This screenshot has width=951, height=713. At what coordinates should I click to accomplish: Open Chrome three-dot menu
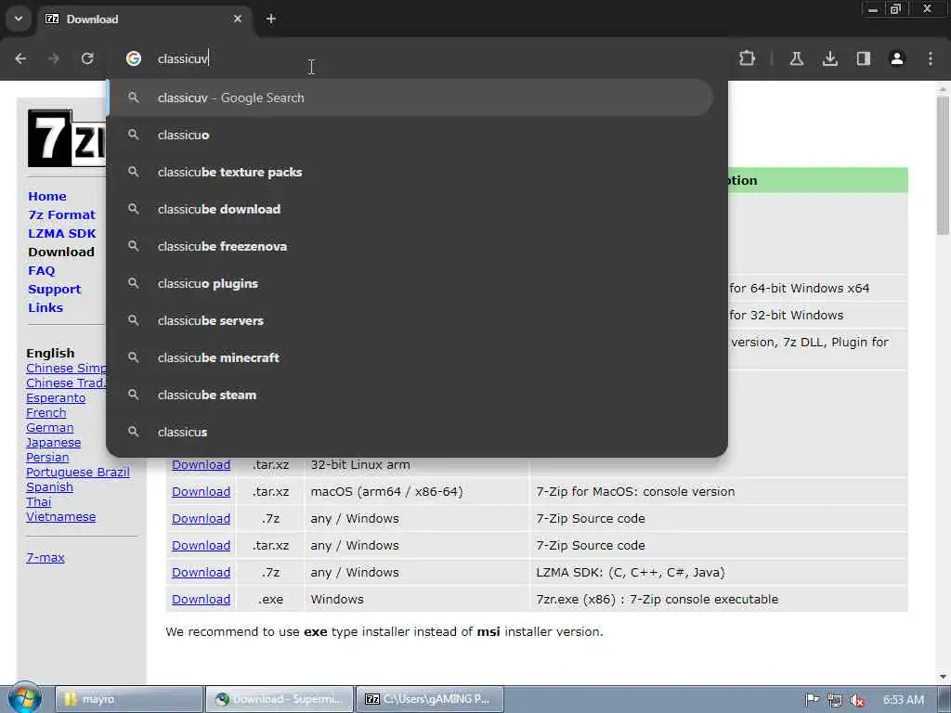(931, 58)
